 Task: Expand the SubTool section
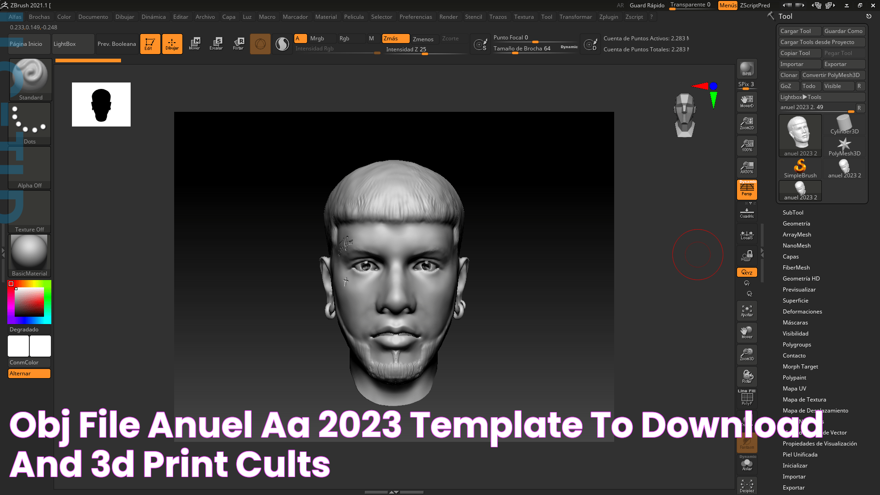click(x=793, y=213)
